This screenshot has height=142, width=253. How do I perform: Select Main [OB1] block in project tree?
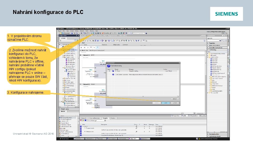tap(70, 61)
